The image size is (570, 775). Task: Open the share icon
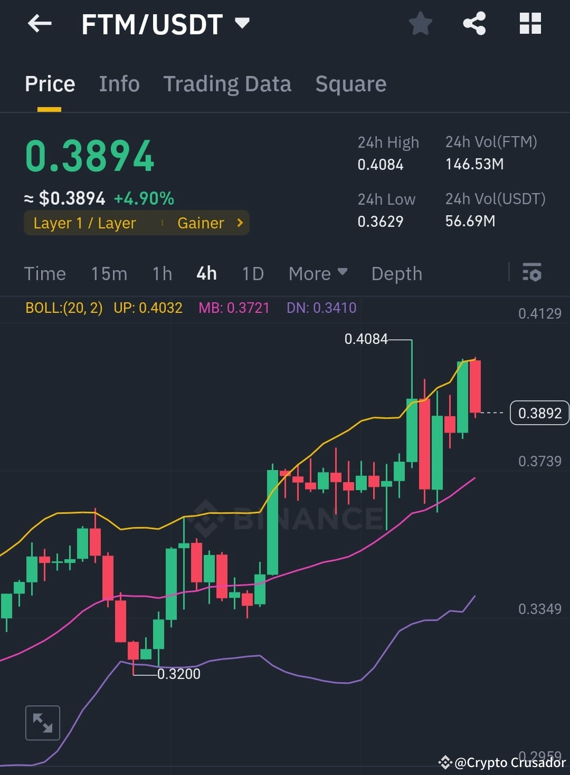474,23
